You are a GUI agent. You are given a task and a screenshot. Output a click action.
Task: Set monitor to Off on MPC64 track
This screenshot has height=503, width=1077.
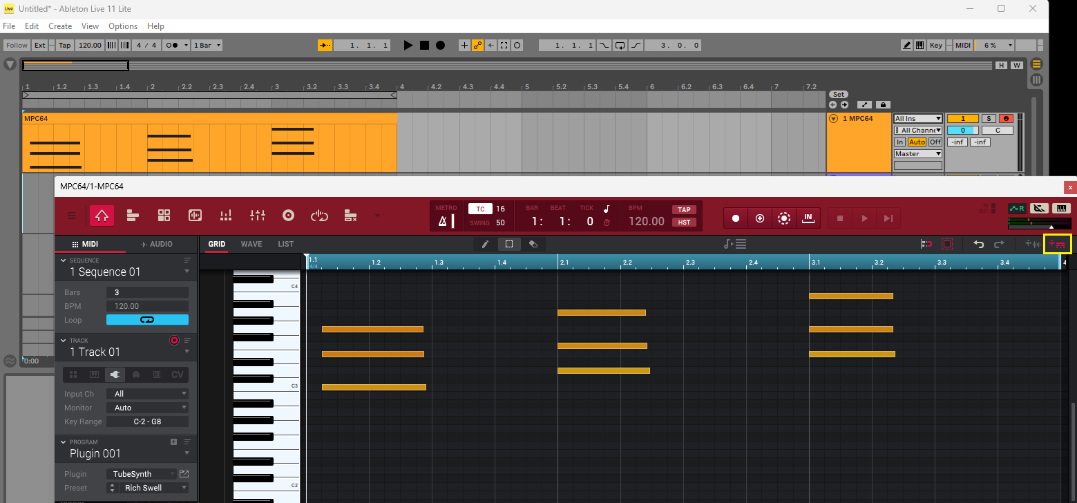click(935, 142)
